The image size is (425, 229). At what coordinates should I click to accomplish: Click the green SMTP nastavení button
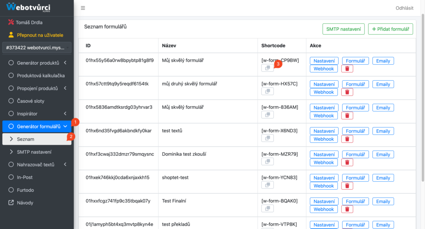[343, 29]
